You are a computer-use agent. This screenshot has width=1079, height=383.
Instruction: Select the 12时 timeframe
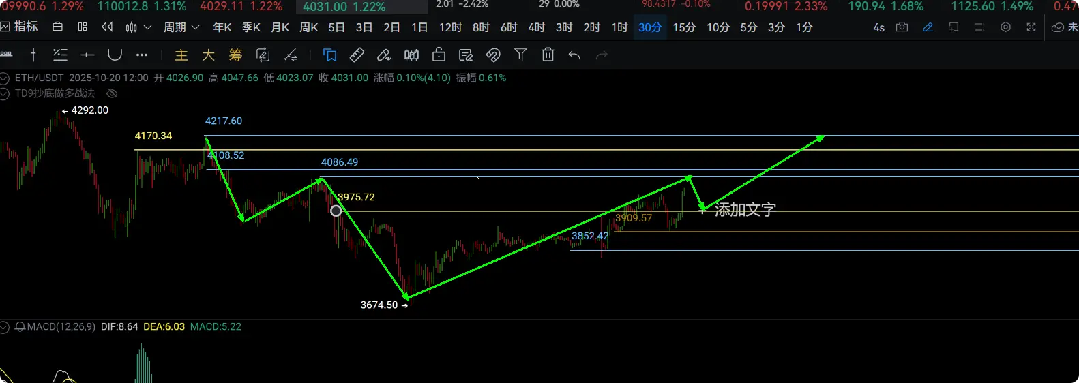[x=450, y=27]
